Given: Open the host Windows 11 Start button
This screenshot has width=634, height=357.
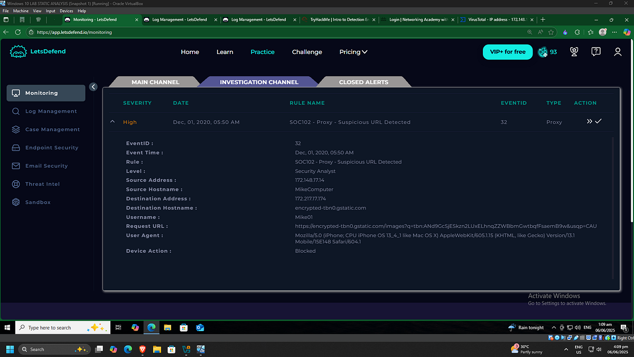Looking at the screenshot, I should click(x=9, y=349).
